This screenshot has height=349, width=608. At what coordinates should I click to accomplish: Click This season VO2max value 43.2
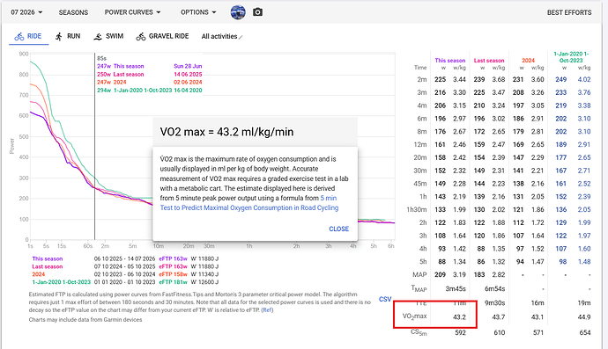[x=459, y=316]
